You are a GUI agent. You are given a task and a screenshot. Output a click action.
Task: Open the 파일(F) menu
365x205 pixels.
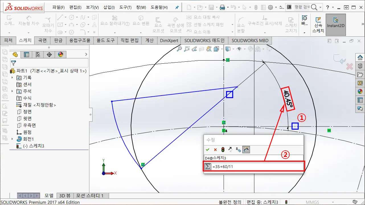tap(58, 7)
